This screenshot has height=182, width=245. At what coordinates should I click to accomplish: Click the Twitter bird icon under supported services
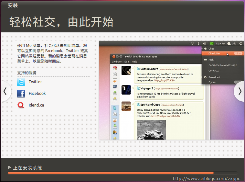click(21, 82)
